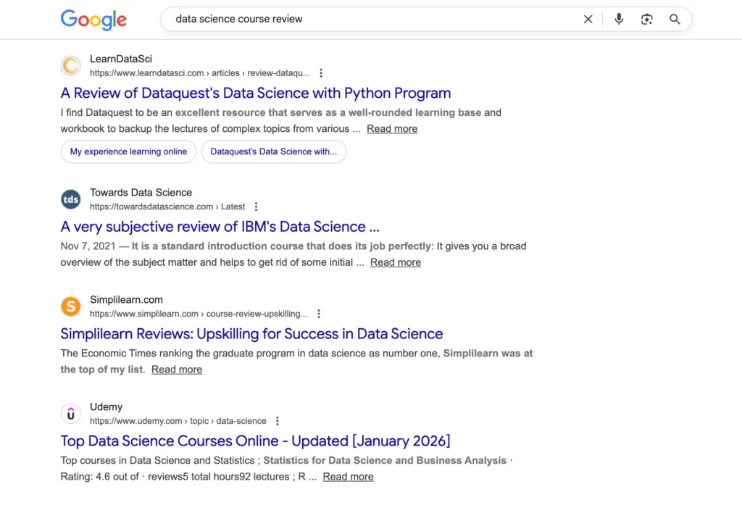Click the LearnDataSci site favicon
Viewport: 742px width, 505px height.
click(71, 66)
